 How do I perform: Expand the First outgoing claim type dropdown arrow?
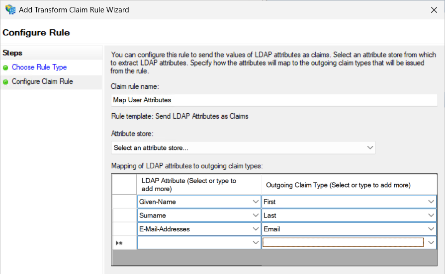pyautogui.click(x=431, y=202)
